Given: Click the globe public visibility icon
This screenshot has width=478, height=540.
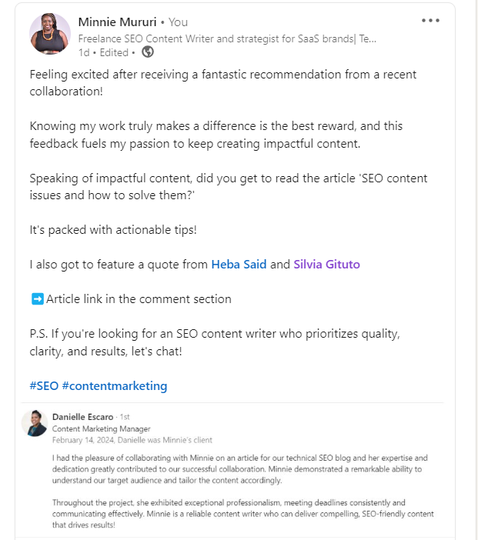Looking at the screenshot, I should [148, 52].
